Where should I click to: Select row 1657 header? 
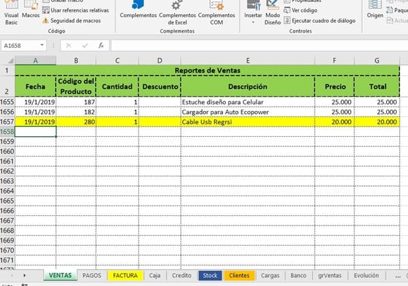pyautogui.click(x=7, y=122)
